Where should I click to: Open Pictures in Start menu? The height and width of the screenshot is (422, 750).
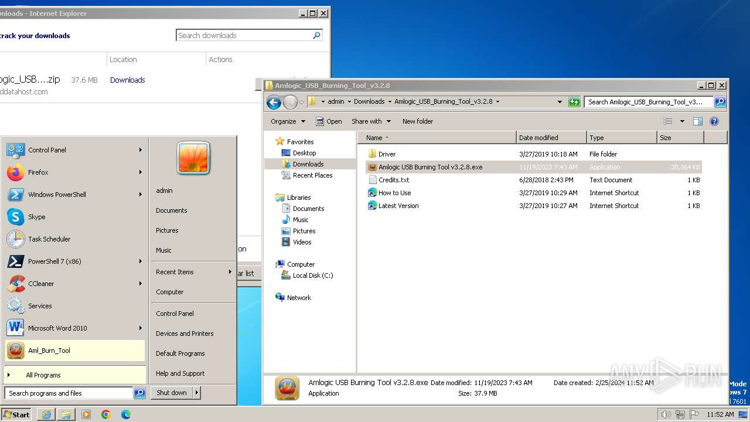(x=167, y=230)
